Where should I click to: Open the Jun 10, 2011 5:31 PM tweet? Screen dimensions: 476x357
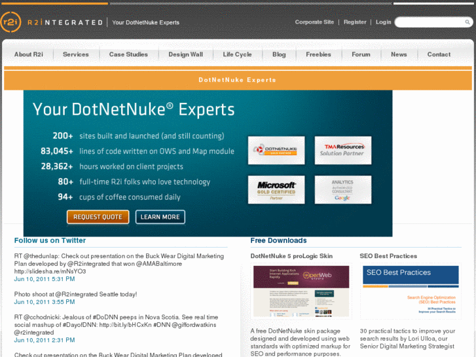tap(45, 279)
